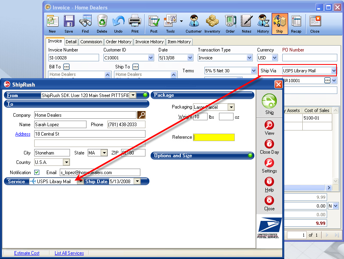This screenshot has width=344, height=259.
Task: Open the Ship Date dropdown
Action: (137, 181)
